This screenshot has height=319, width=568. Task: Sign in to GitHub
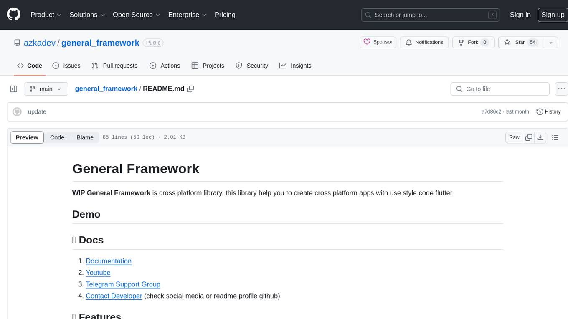click(x=520, y=15)
